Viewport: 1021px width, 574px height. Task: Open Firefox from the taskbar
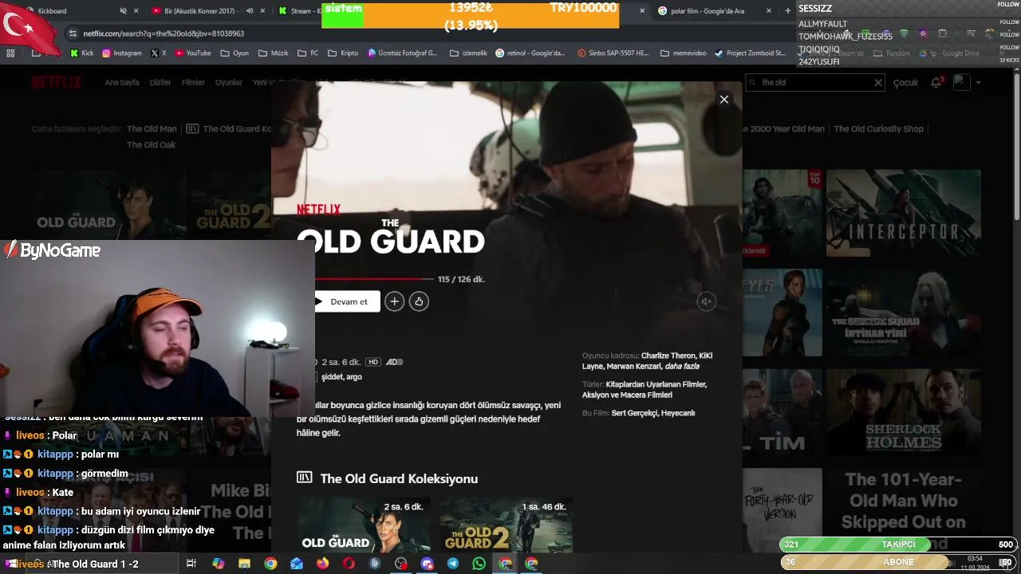click(322, 564)
